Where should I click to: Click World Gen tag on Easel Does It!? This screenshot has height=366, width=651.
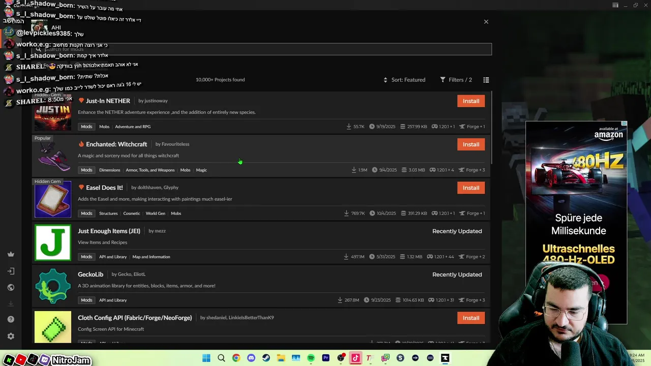(x=156, y=213)
